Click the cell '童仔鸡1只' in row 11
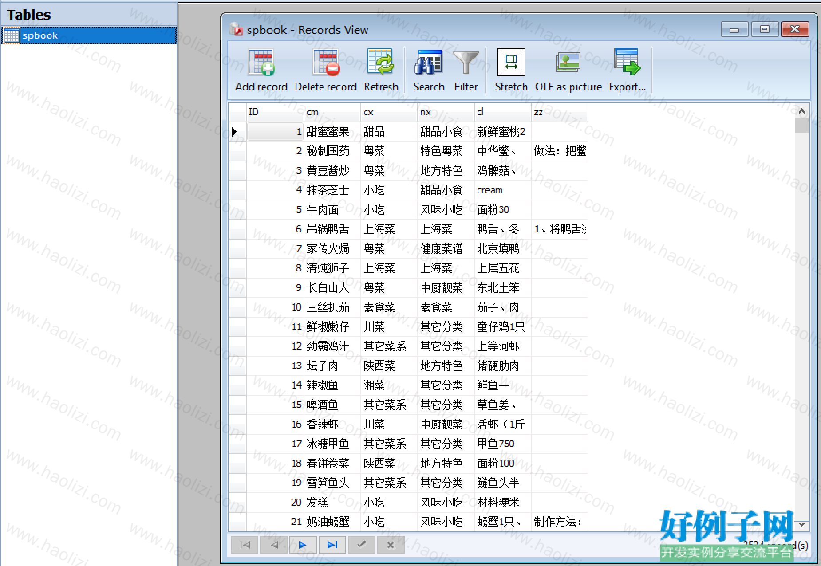The image size is (821, 566). pyautogui.click(x=503, y=327)
